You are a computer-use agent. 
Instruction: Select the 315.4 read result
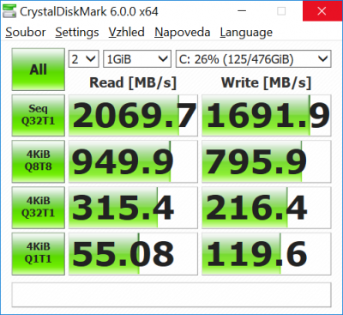(x=133, y=208)
